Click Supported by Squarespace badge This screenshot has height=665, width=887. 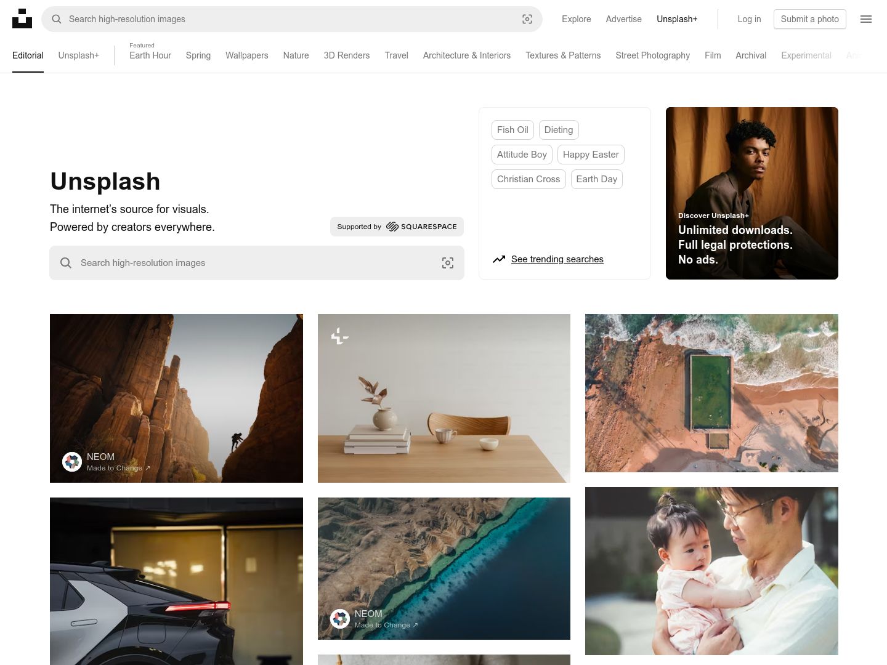[397, 227]
